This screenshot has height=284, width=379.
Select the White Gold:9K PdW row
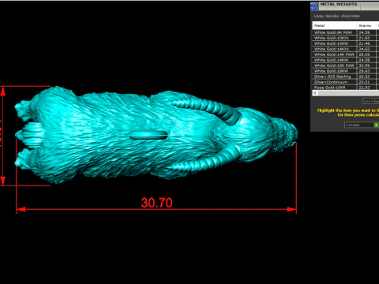tap(346, 32)
